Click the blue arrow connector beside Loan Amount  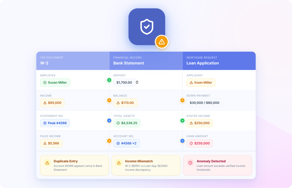(x=182, y=141)
